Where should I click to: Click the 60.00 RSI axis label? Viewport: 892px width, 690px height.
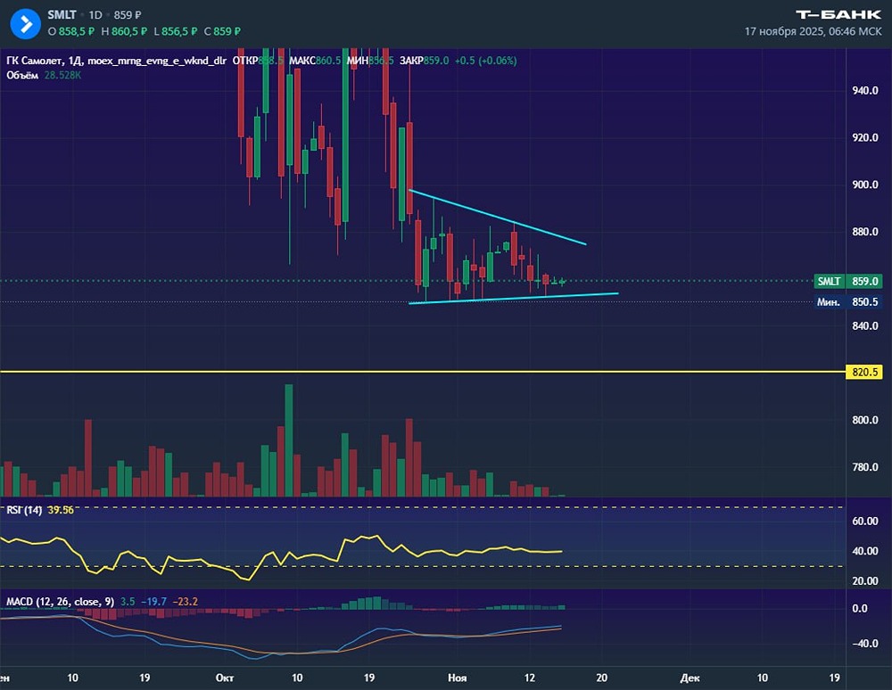864,522
